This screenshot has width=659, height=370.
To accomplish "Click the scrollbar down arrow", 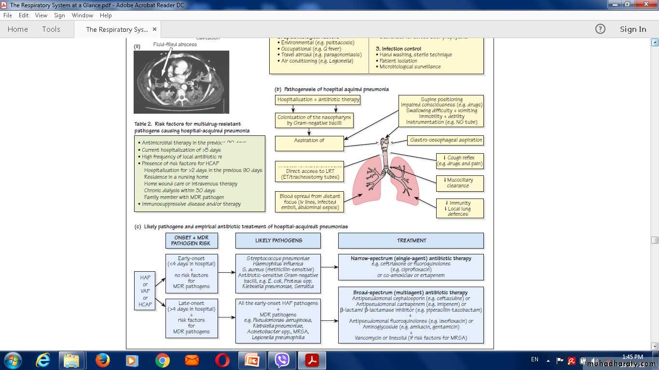I will coord(655,345).
